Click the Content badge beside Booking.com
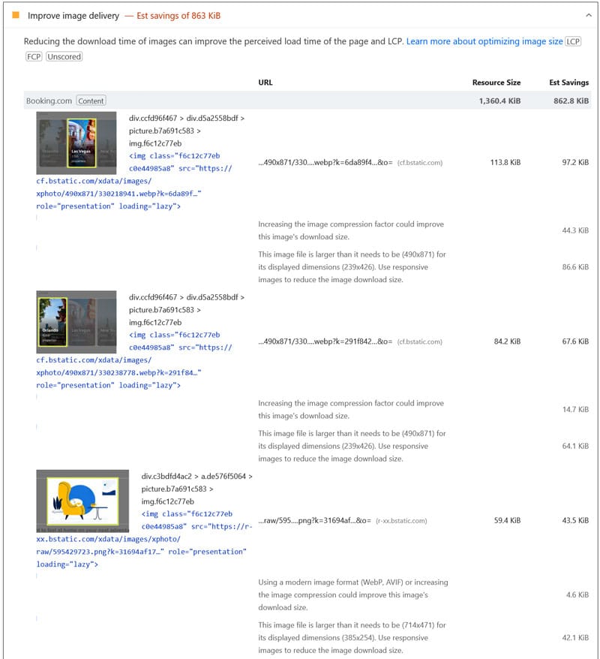Screen dimensions: 600x659 point(89,100)
